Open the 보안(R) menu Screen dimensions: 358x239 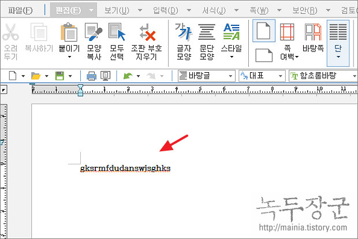click(304, 10)
